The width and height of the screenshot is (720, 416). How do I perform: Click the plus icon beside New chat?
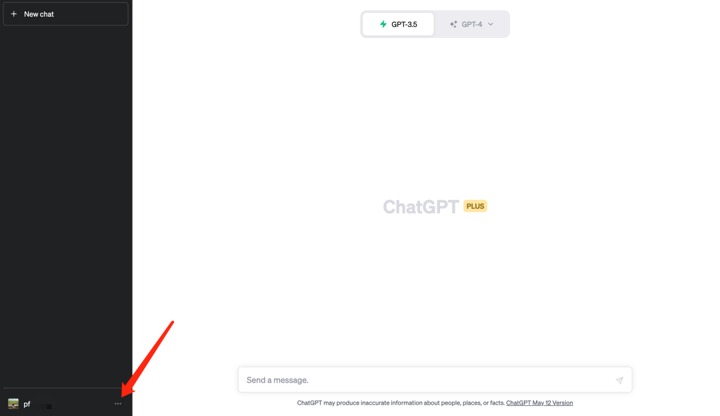point(14,14)
